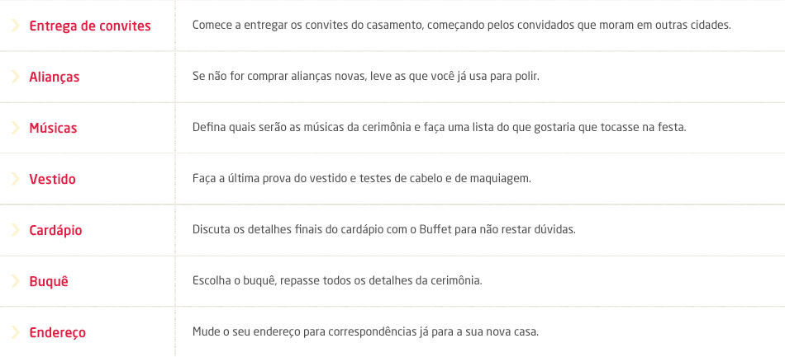Expand the Vestido row chevron
Screen dimensions: 785x357
coord(16,179)
